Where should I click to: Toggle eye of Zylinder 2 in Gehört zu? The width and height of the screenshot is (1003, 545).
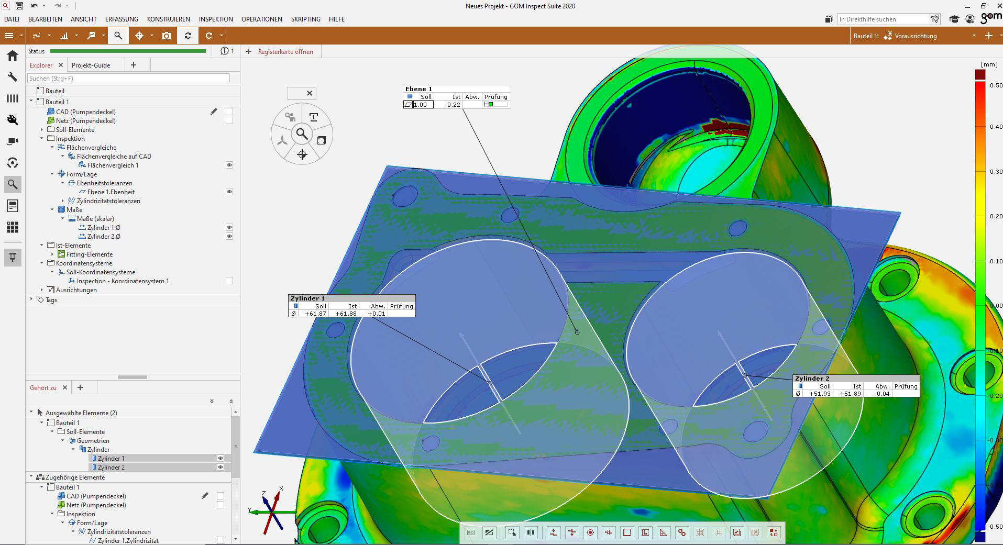[221, 467]
